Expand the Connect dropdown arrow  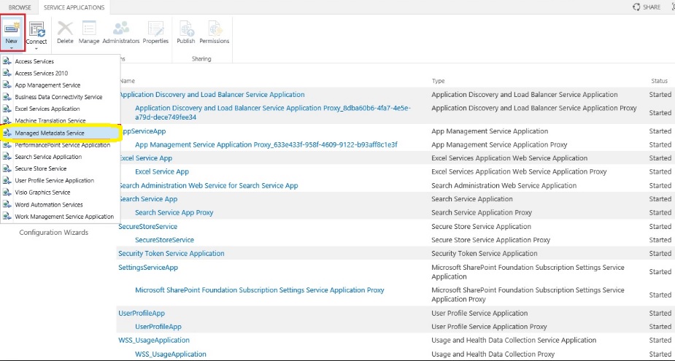click(36, 50)
